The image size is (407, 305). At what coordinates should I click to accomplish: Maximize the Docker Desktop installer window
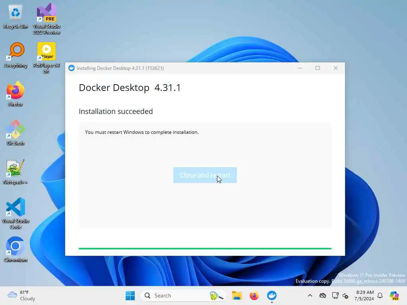(318, 68)
